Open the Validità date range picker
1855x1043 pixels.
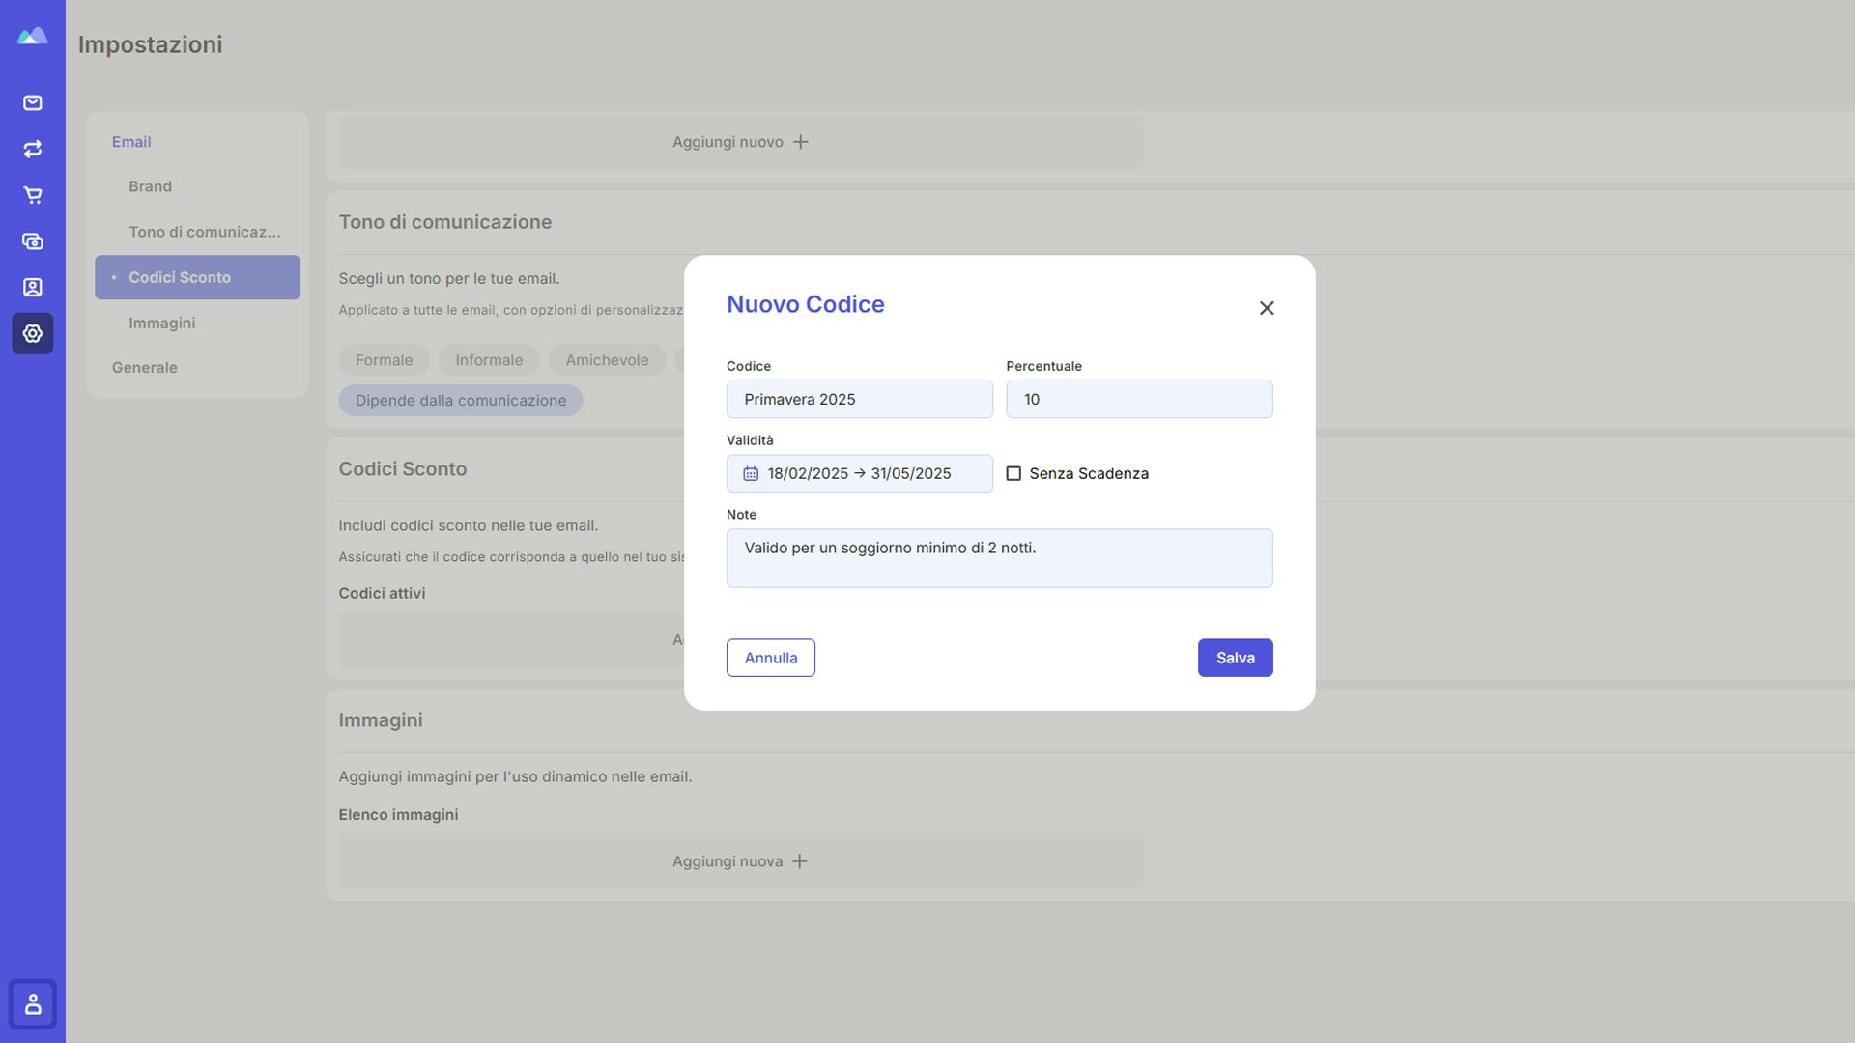tap(860, 473)
